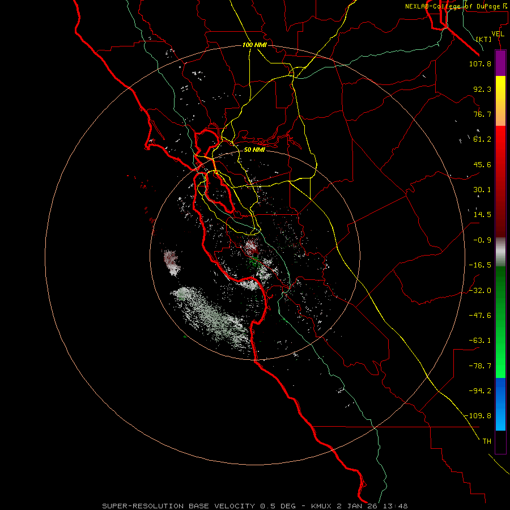Click the TH legend label
510x510 pixels.
[487, 441]
